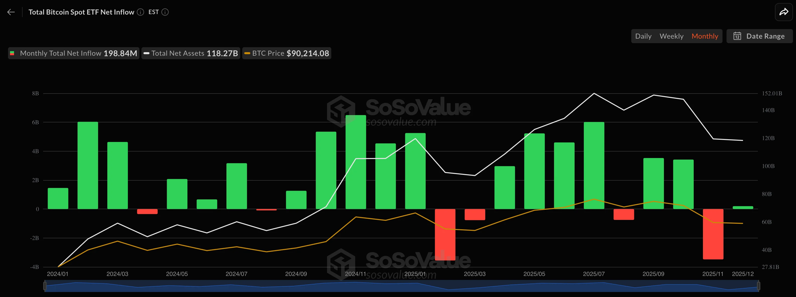Viewport: 796px width, 297px height.
Task: Switch to Weekly view
Action: [671, 36]
